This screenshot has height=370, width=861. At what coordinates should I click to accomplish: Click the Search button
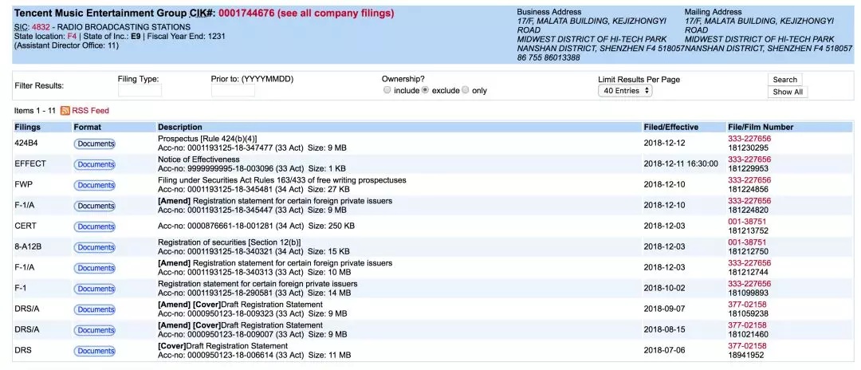pyautogui.click(x=784, y=80)
